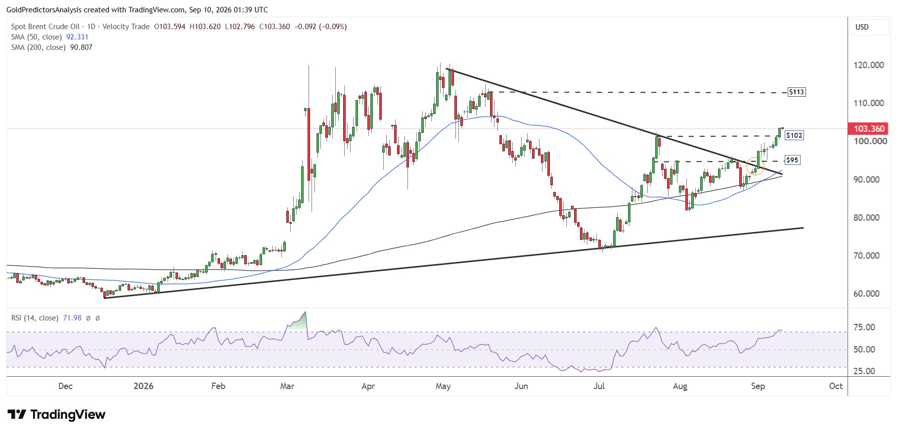Click the $102 price level label
The width and height of the screenshot is (897, 433).
coord(794,135)
